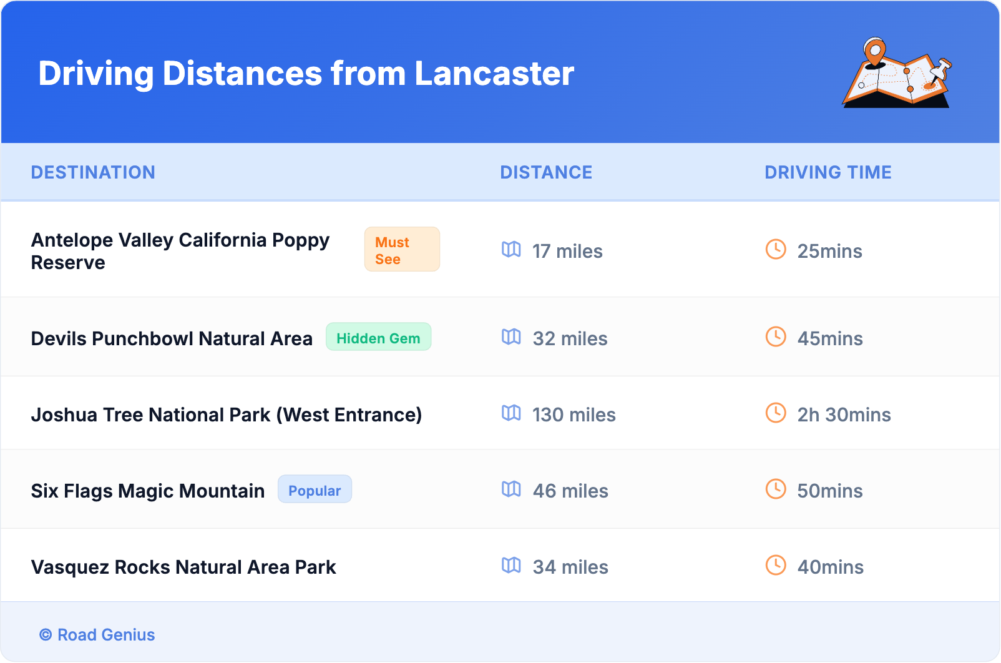Click the Destination column header
This screenshot has height=663, width=1001.
point(93,172)
